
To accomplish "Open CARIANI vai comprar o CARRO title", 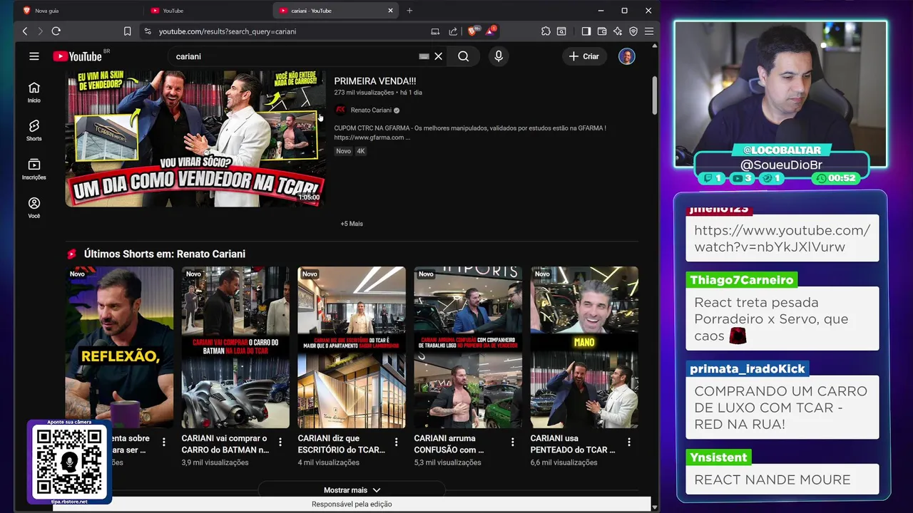I will 225,444.
